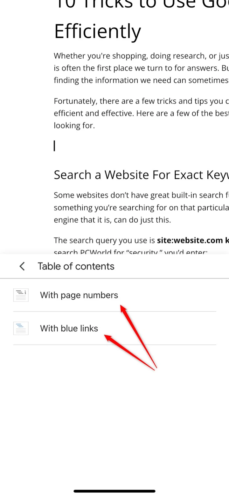Tap the 'looking for.' line
This screenshot has height=497, width=229.
[74, 125]
